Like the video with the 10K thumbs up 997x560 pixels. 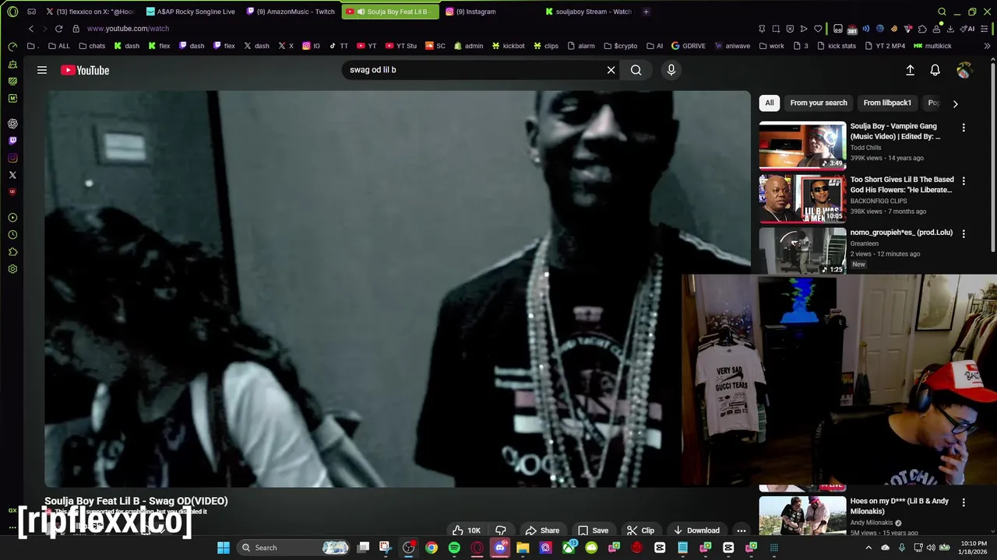tap(467, 530)
